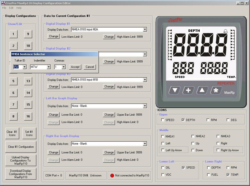Uncheck the DEPTH checkbox in Upper icons
250x186 pixels.
point(183,120)
